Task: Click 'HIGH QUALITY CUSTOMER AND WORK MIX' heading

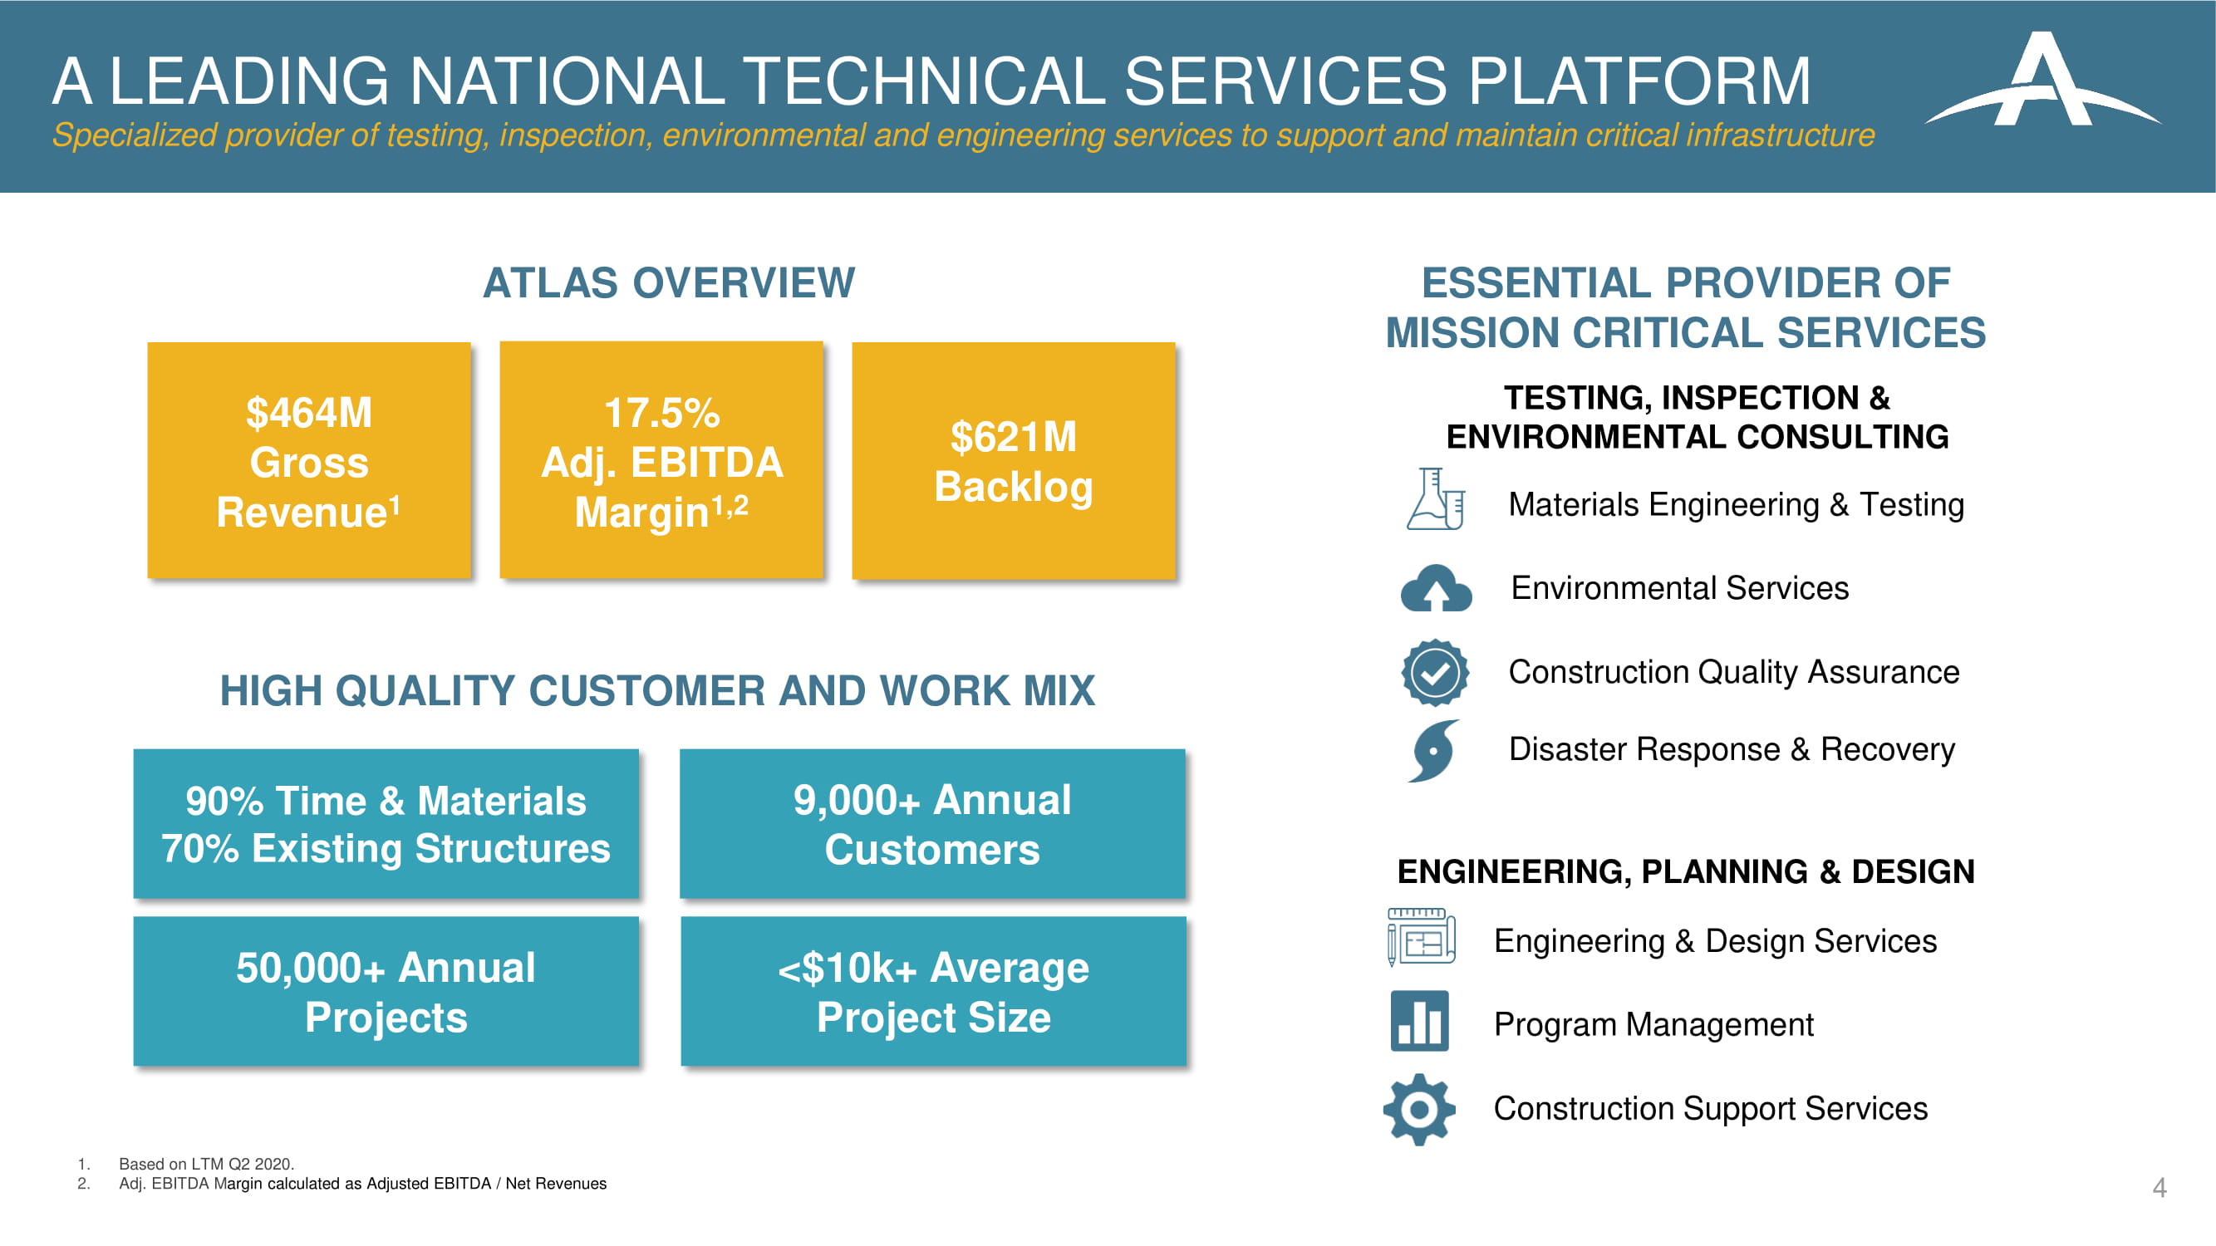Action: (658, 690)
